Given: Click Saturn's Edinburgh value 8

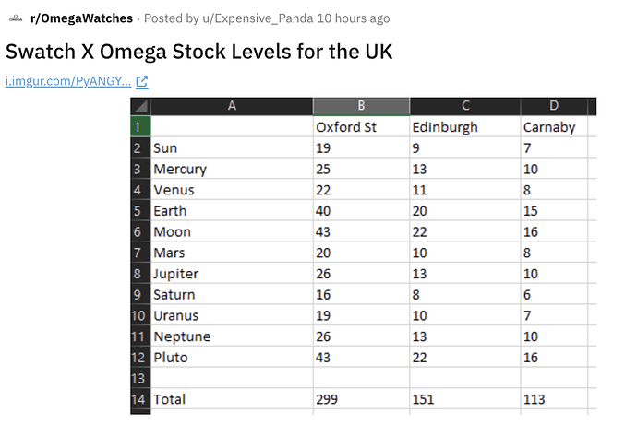Looking at the screenshot, I should pos(465,294).
